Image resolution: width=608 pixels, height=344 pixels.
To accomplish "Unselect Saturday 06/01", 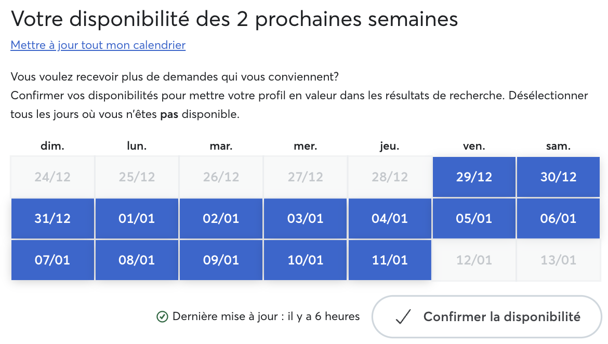I will (558, 218).
